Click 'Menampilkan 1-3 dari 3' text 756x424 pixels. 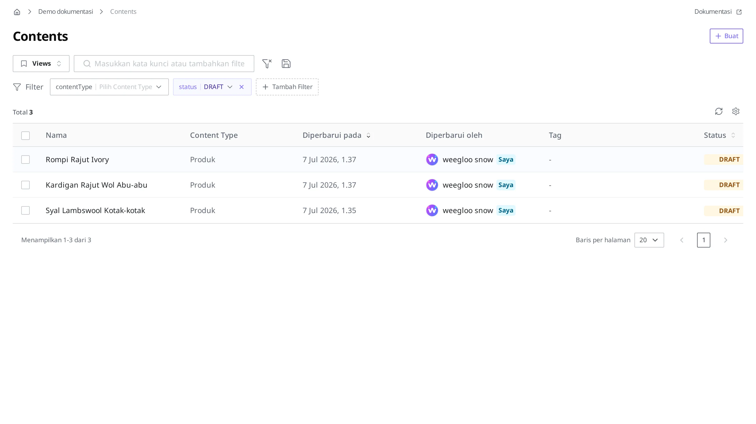pyautogui.click(x=56, y=240)
